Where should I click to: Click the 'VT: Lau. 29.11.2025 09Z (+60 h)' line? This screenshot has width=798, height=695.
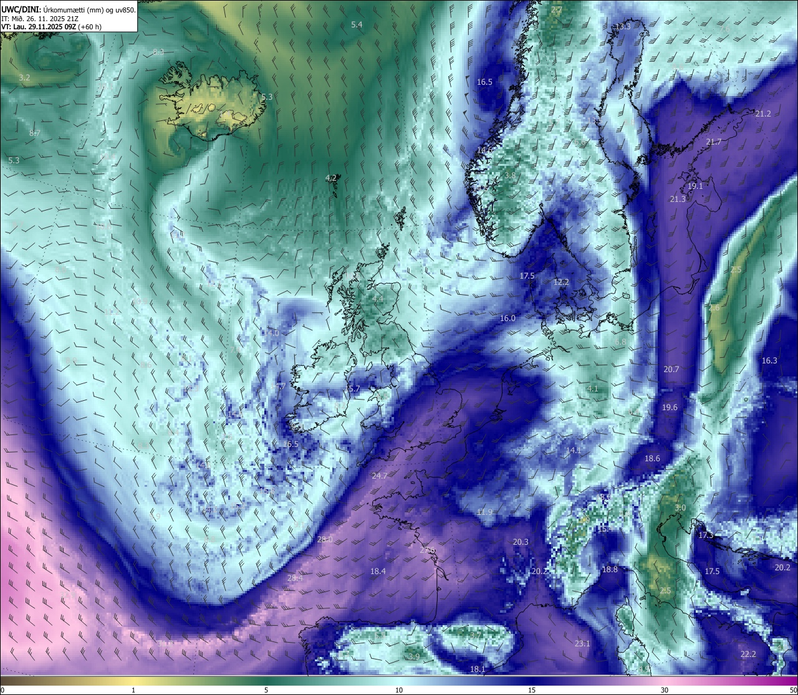[x=52, y=27]
